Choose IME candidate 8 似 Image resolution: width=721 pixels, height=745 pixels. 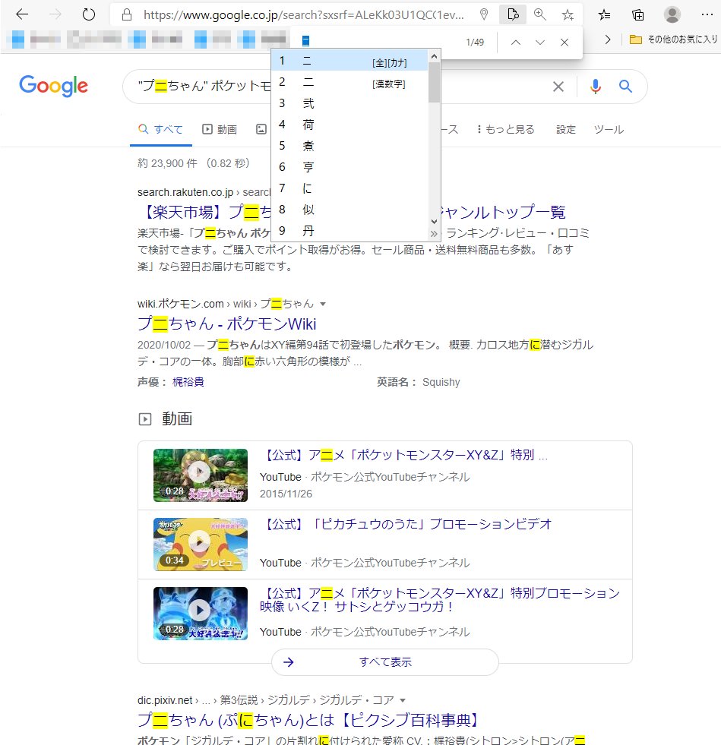(349, 210)
